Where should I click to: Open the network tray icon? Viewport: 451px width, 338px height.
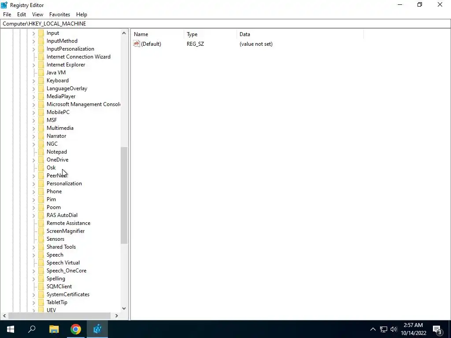pos(384,329)
